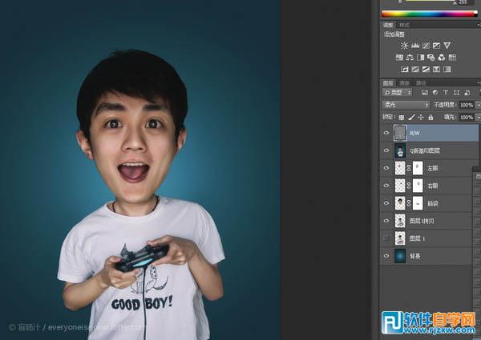This screenshot has height=340, width=481.
Task: Switch to the 样式 tab
Action: 404,25
